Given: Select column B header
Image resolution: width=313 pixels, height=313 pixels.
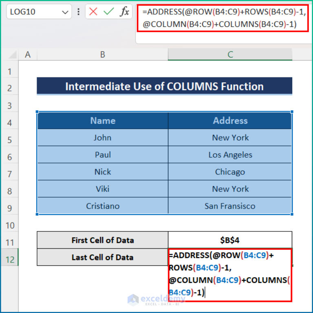Looking at the screenshot, I should pyautogui.click(x=102, y=55).
